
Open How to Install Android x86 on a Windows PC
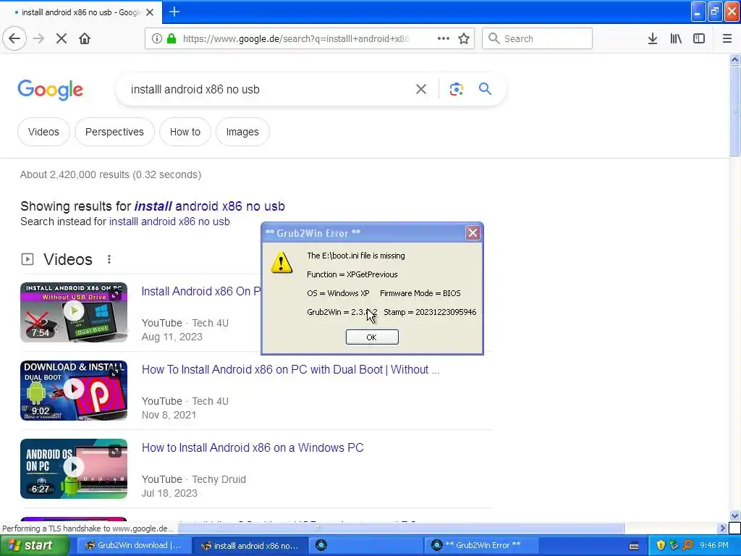[253, 447]
